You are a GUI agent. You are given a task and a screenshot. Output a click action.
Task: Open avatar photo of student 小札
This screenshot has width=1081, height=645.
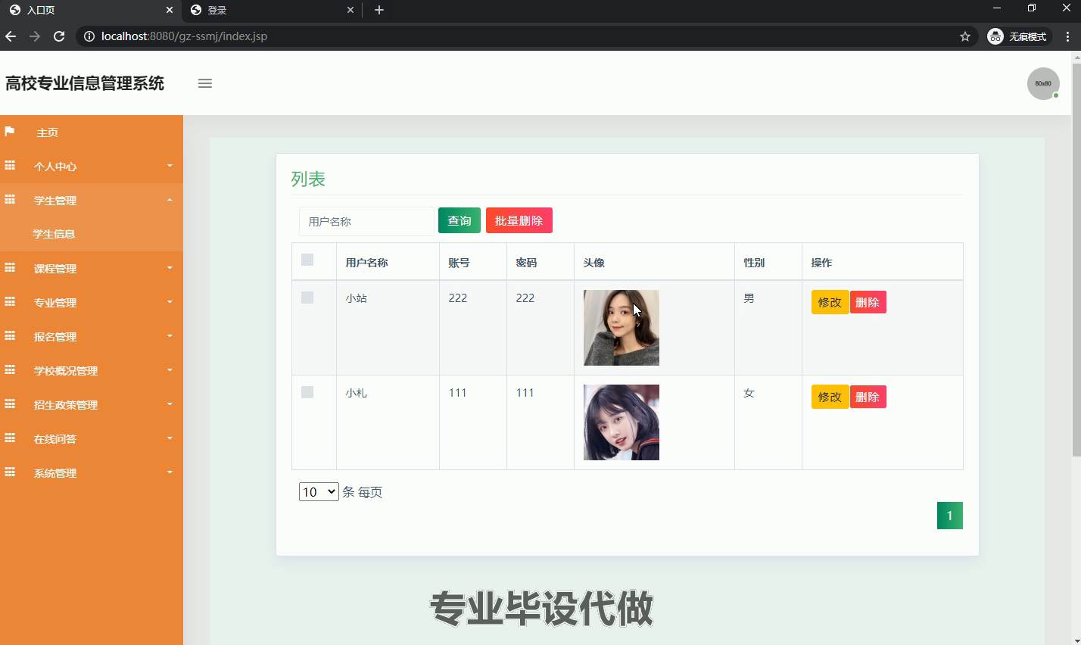click(x=621, y=422)
